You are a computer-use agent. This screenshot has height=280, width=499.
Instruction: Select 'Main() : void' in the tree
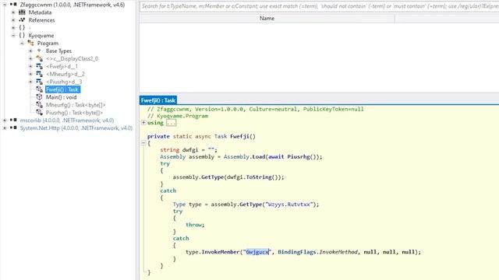[x=61, y=97]
